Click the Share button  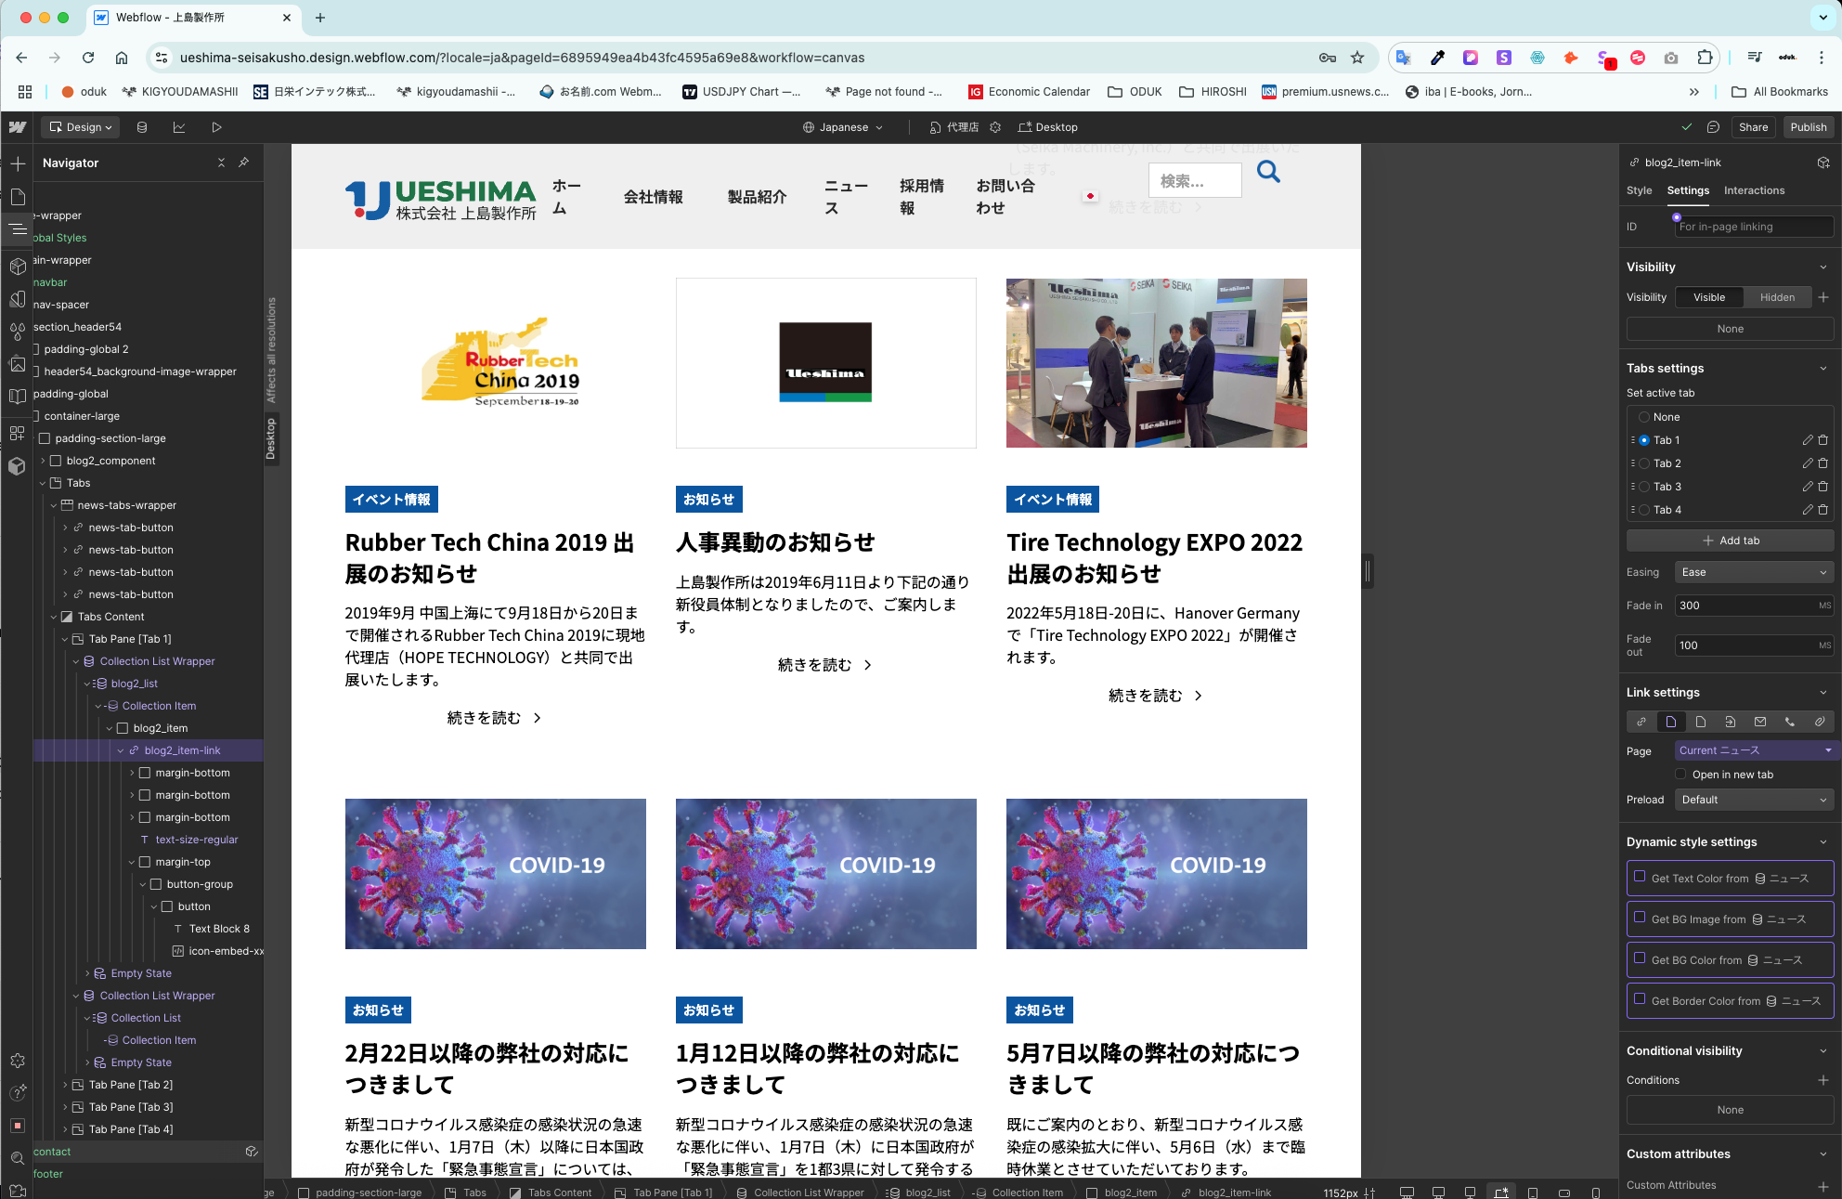point(1753,127)
